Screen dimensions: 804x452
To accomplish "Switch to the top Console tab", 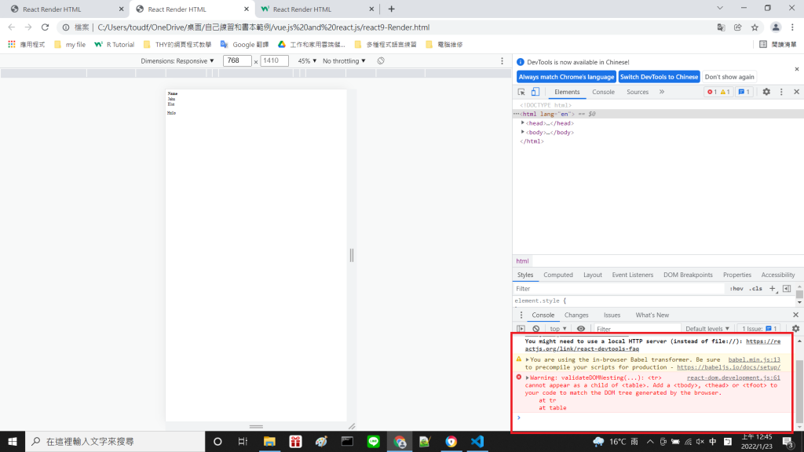I will (603, 92).
